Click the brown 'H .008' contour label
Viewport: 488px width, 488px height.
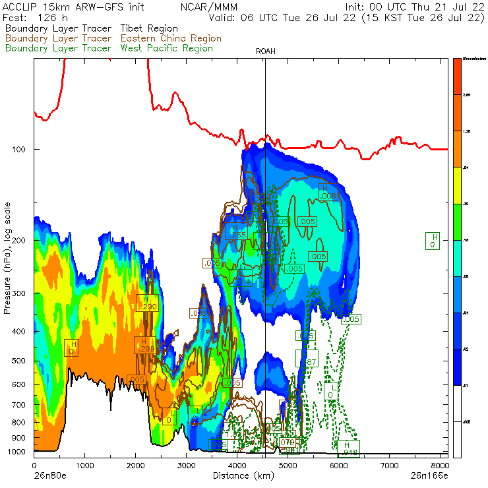(x=328, y=193)
